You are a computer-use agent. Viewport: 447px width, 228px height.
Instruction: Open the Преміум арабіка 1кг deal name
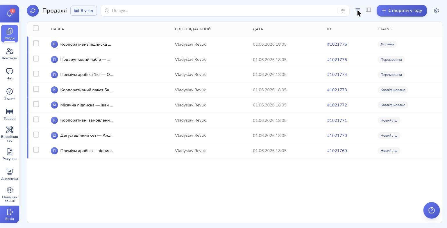pos(87,74)
